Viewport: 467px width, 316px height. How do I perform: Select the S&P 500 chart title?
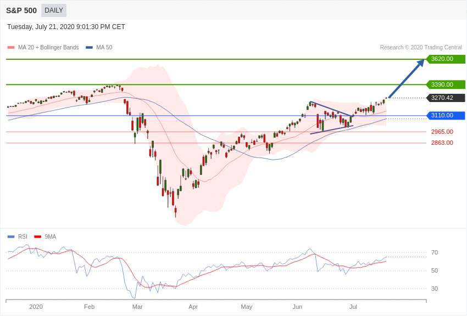(x=21, y=11)
